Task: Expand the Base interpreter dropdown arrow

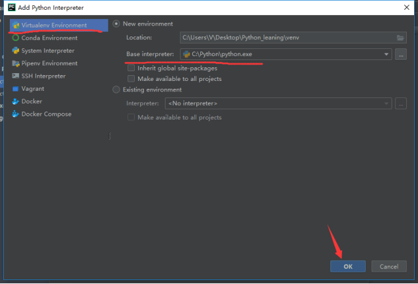Action: [x=386, y=54]
